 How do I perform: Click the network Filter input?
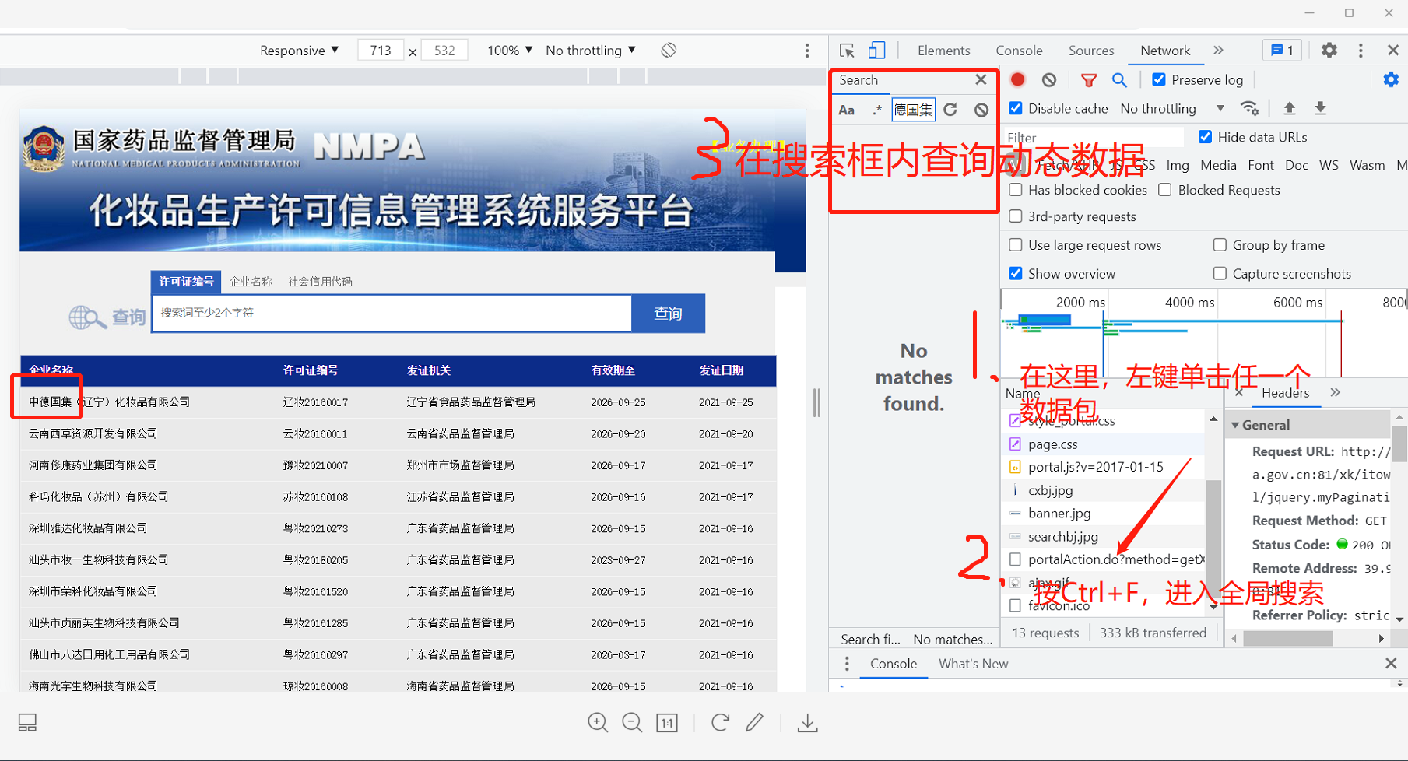click(1094, 137)
